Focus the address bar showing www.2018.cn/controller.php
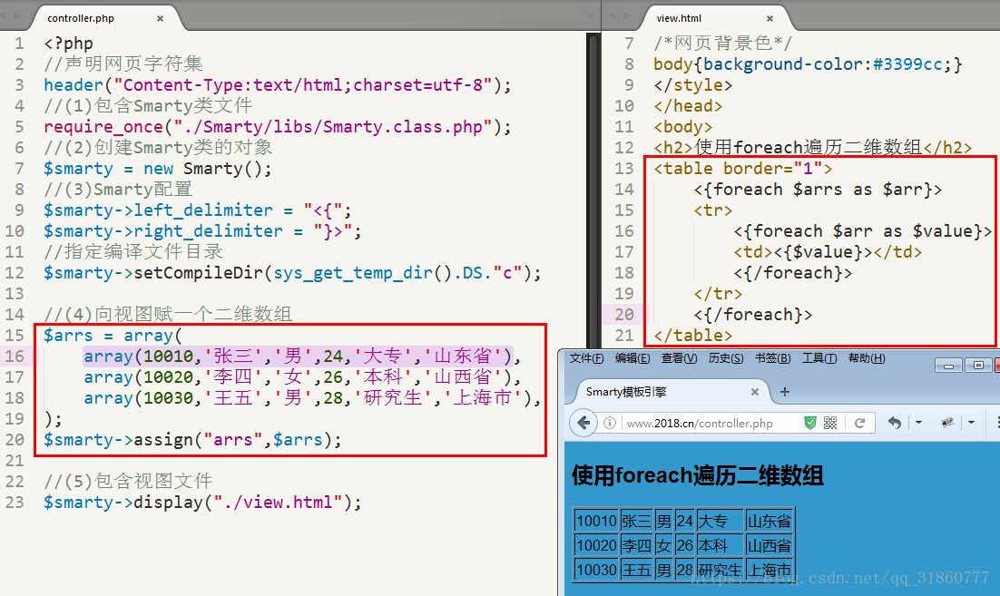This screenshot has height=596, width=1000. tap(700, 424)
